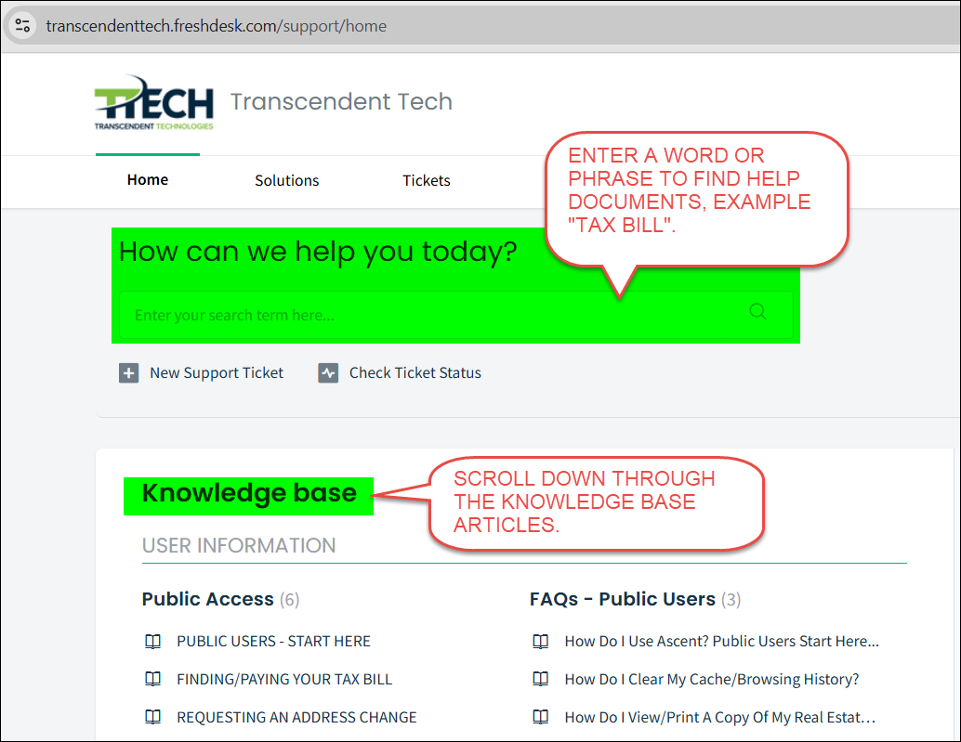This screenshot has height=742, width=961.
Task: Open the Home tab
Action: 148,180
